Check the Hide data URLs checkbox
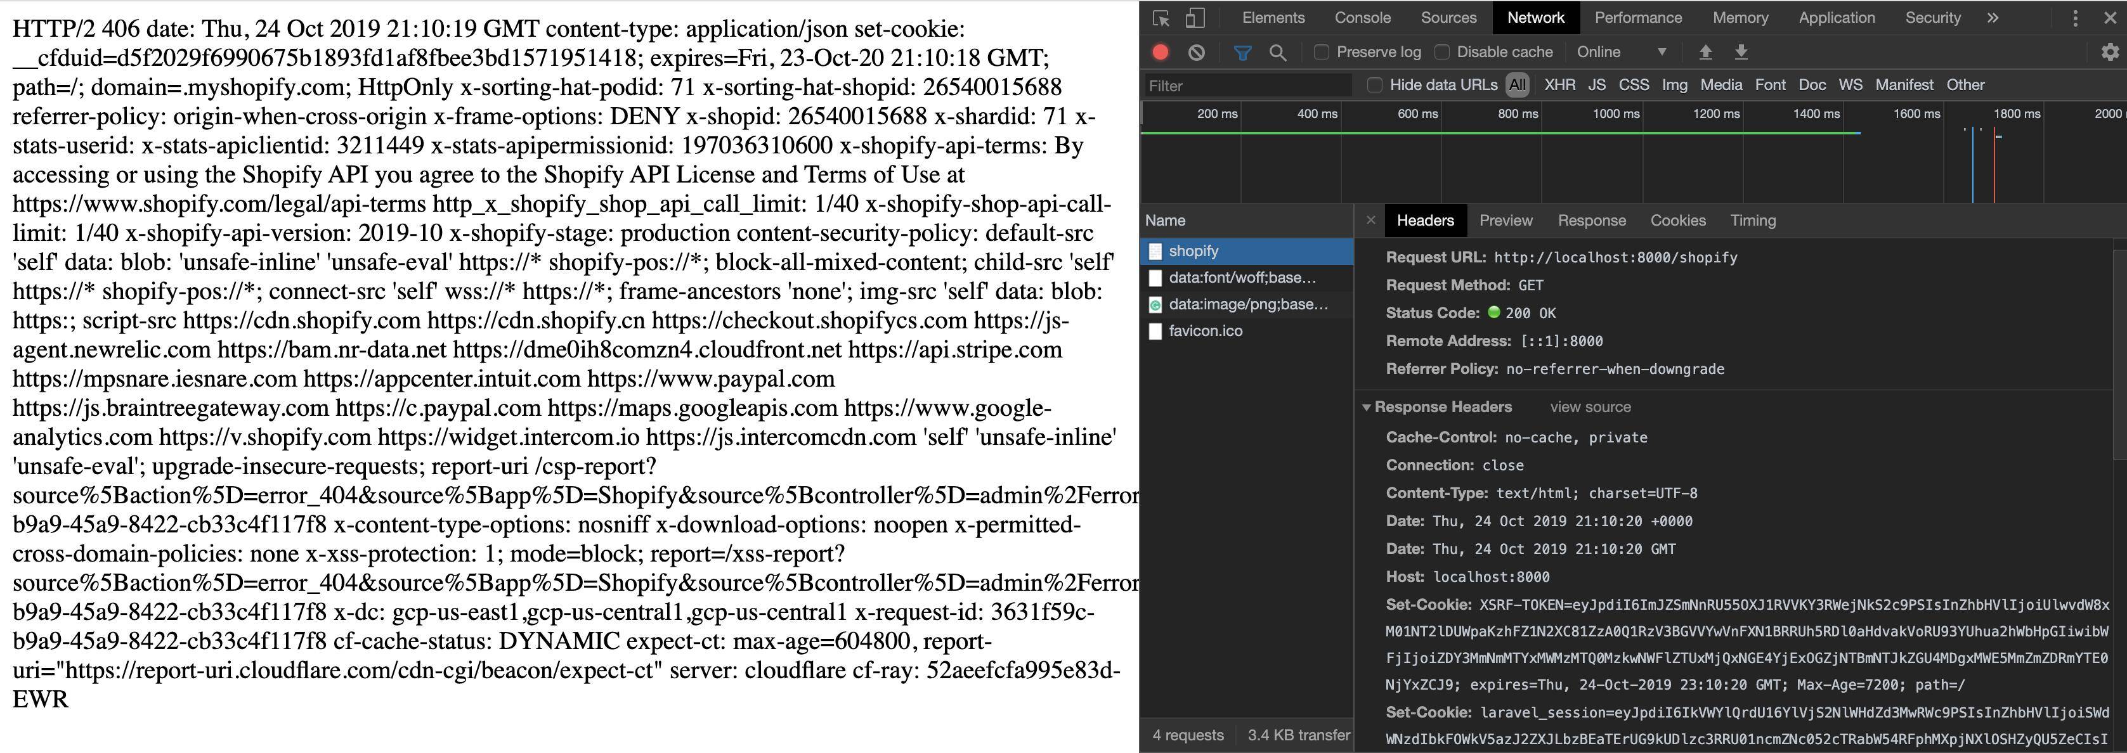2127x753 pixels. tap(1375, 85)
